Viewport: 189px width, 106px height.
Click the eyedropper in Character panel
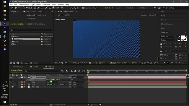click(179, 37)
